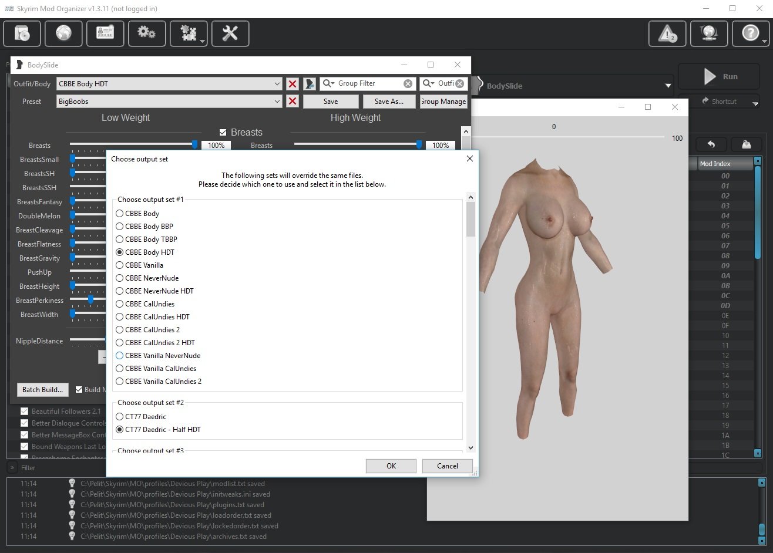Click the Save preset button
The height and width of the screenshot is (553, 773).
[331, 102]
